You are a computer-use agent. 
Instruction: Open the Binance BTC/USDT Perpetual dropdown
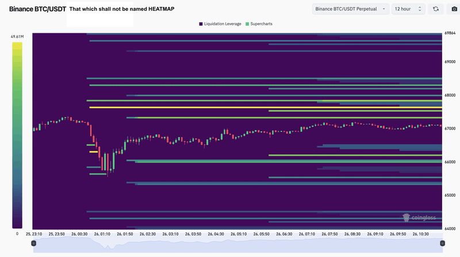coord(351,9)
